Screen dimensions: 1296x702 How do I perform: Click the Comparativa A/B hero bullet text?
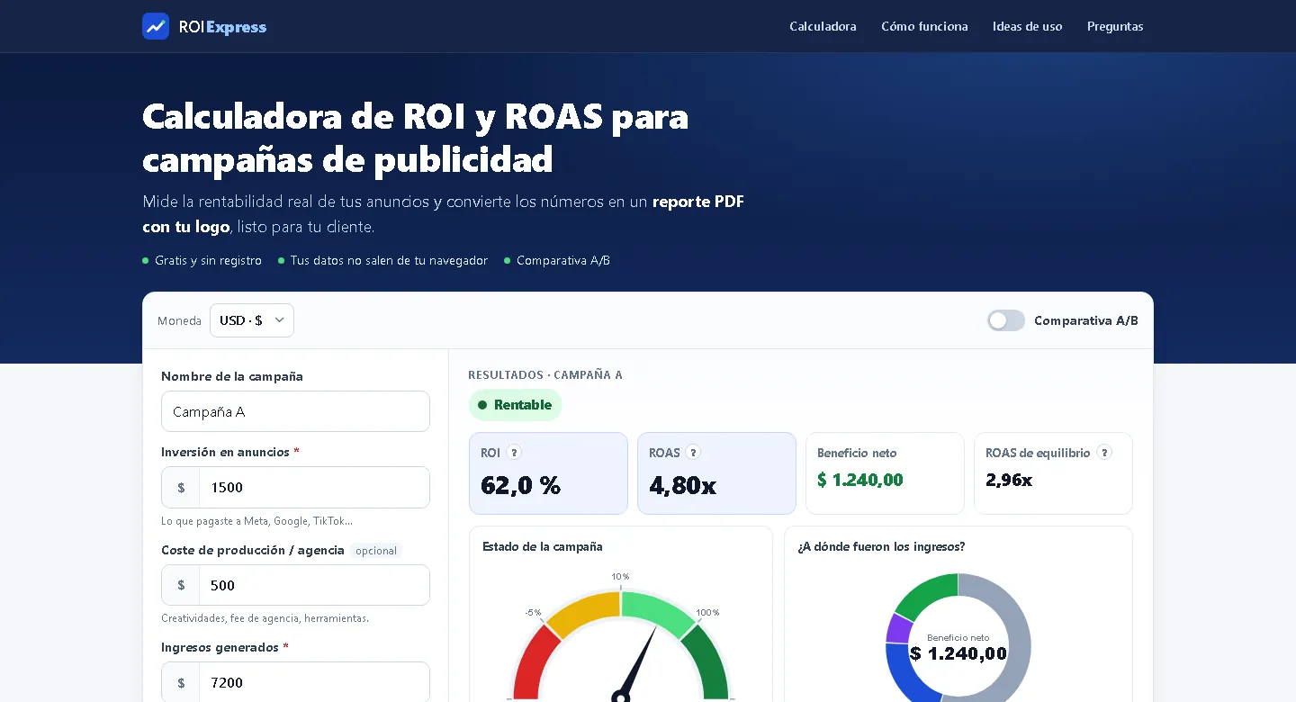click(x=563, y=260)
